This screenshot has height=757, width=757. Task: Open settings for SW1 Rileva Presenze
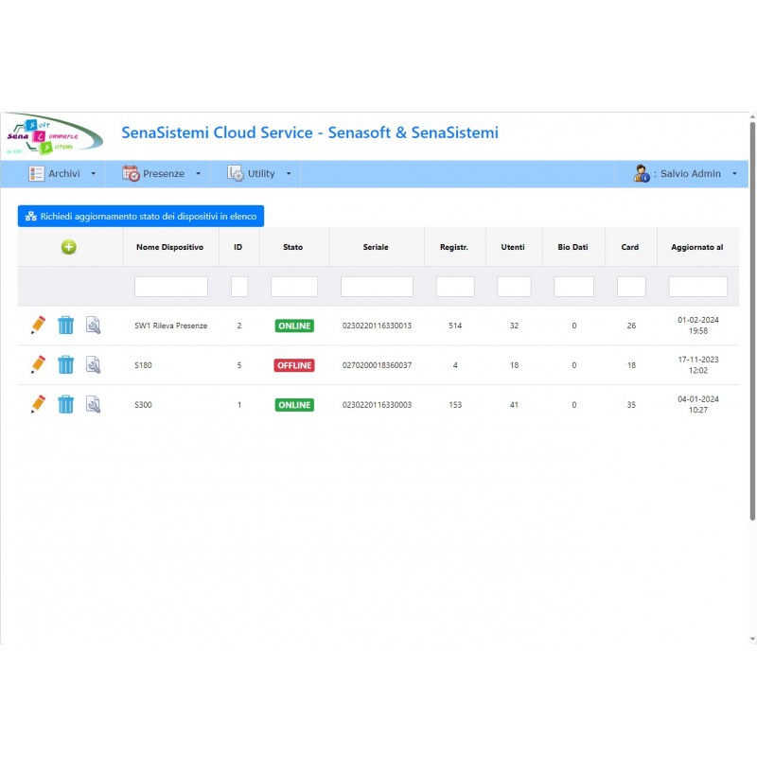pos(93,325)
